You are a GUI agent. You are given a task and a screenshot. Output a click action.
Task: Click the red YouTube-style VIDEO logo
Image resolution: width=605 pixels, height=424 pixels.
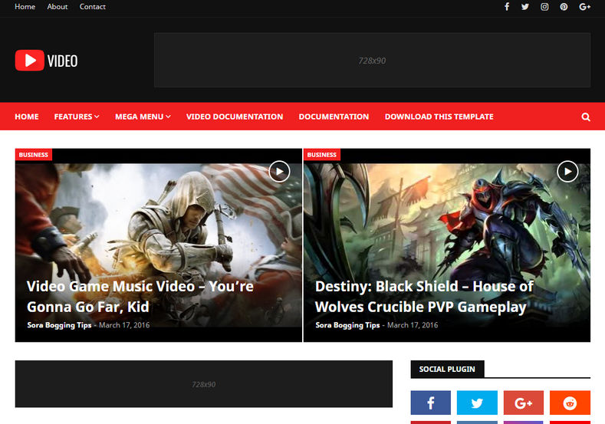click(x=46, y=61)
